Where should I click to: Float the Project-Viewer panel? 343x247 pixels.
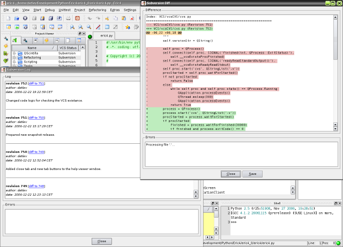80,34
